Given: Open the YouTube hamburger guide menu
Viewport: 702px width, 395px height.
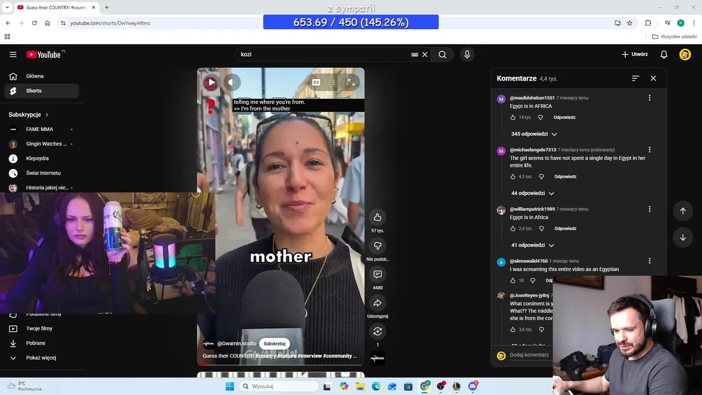Looking at the screenshot, I should pyautogui.click(x=13, y=54).
